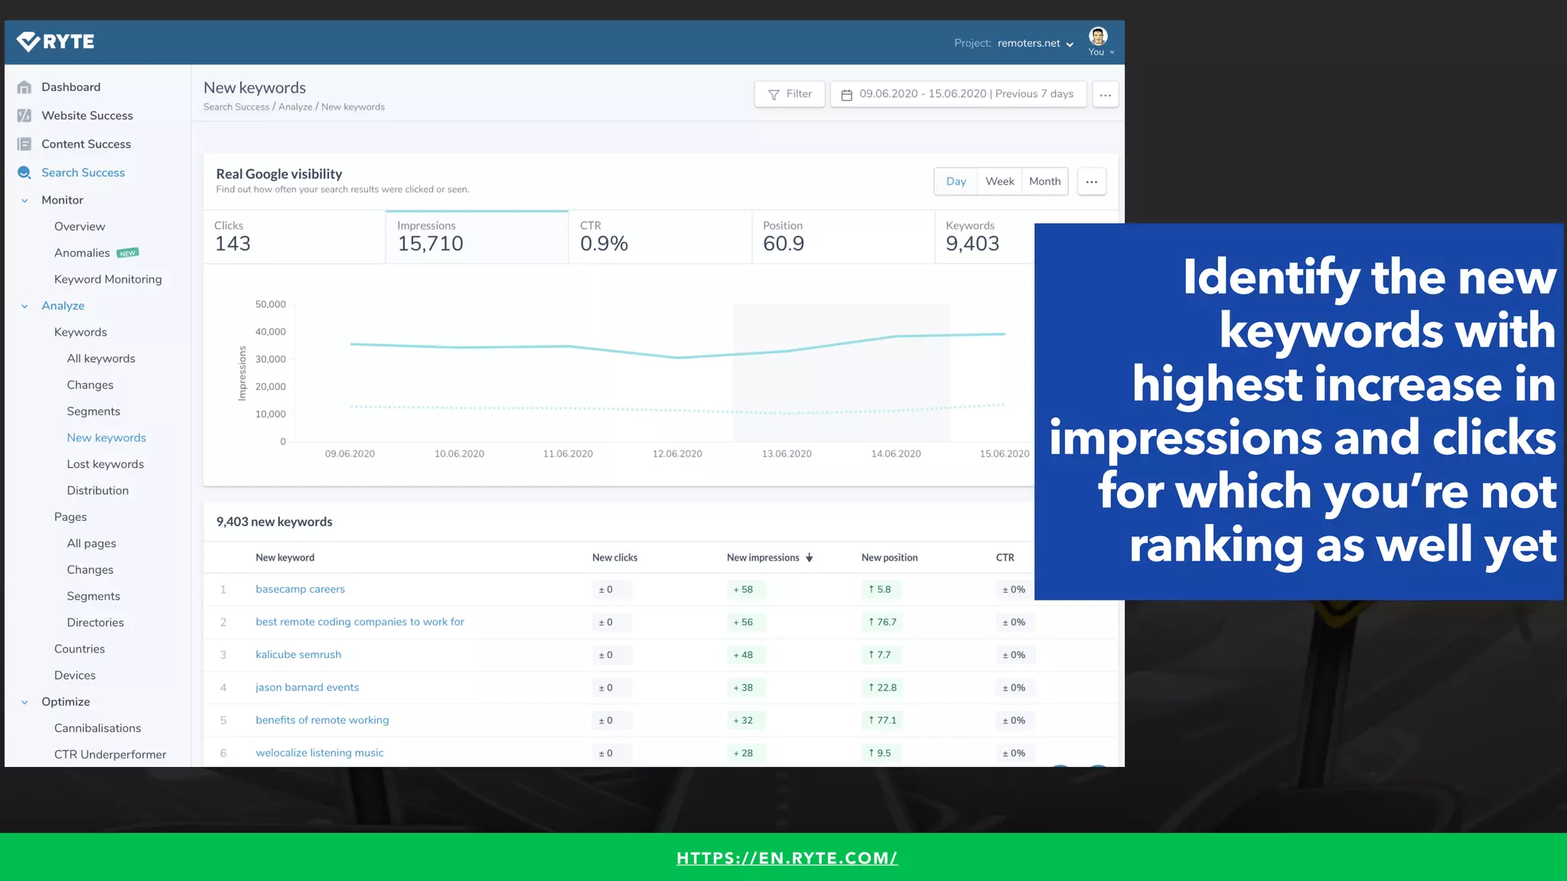
Task: Click 15.06.2020 point on impressions chart line
Action: tap(1004, 334)
